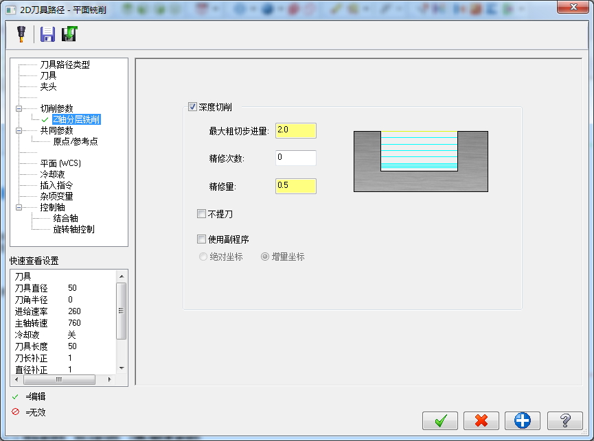Click the 最大粗切步进量 input field
Viewport: 594px width, 441px height.
(x=295, y=130)
